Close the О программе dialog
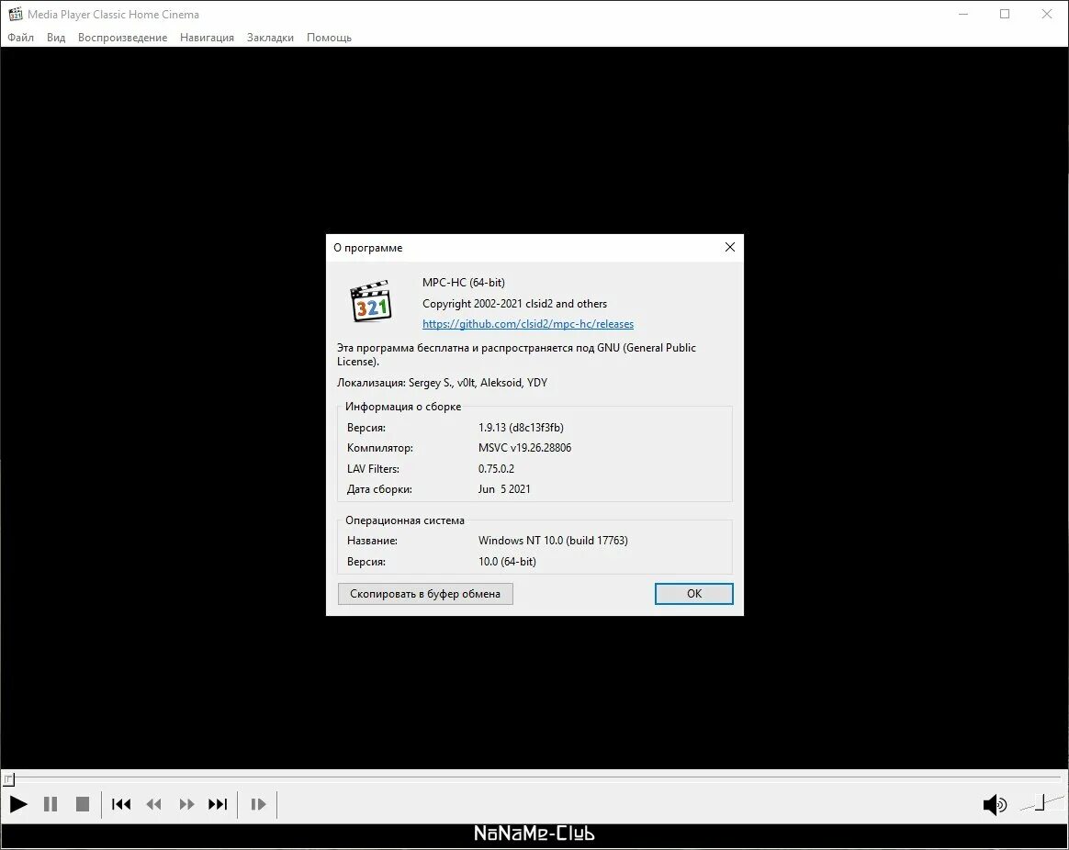Screen dimensions: 1069x850 (x=729, y=248)
